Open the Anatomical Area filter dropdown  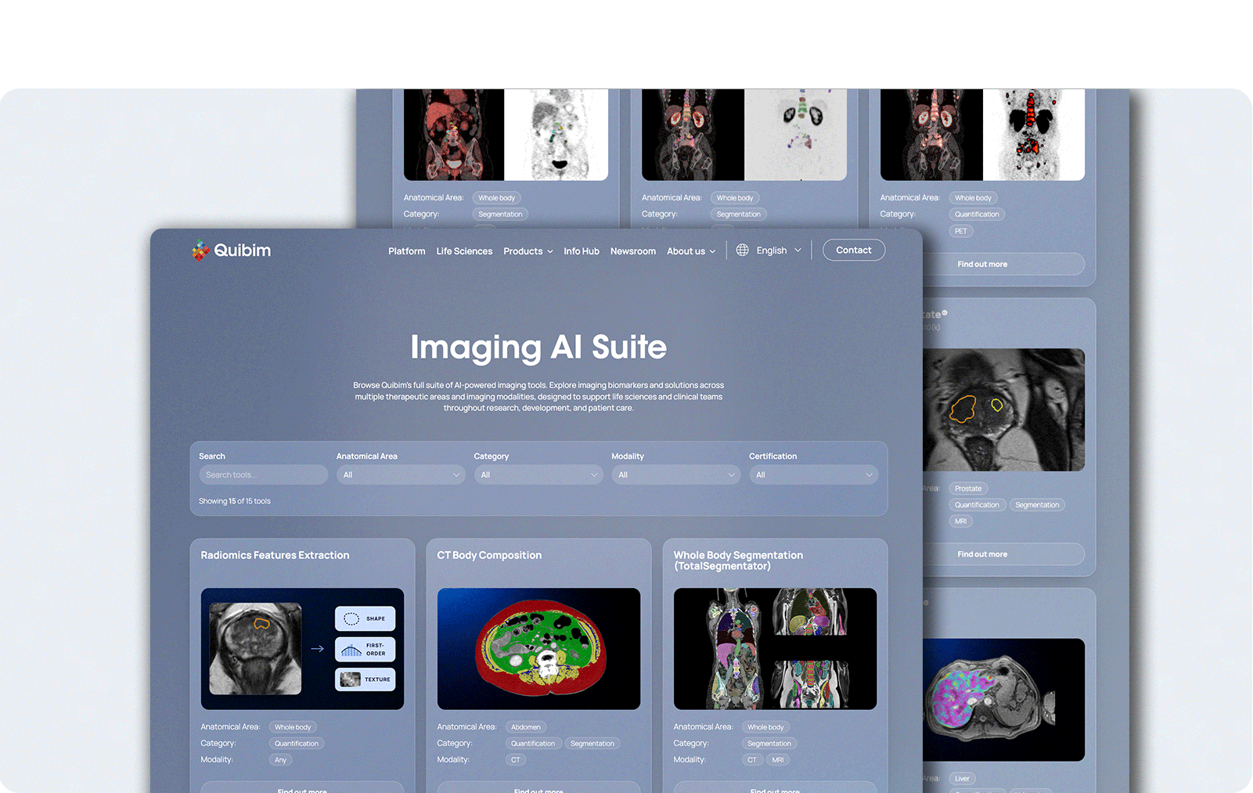401,474
